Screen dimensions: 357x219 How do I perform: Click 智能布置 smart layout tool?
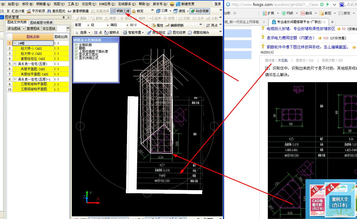point(132,32)
